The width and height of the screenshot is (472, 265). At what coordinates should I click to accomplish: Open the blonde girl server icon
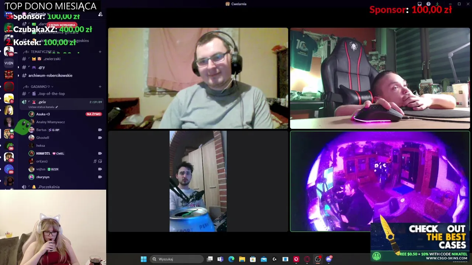[9, 110]
